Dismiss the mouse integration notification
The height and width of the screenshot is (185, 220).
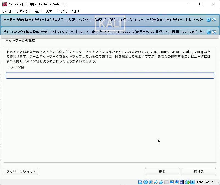(x=208, y=32)
